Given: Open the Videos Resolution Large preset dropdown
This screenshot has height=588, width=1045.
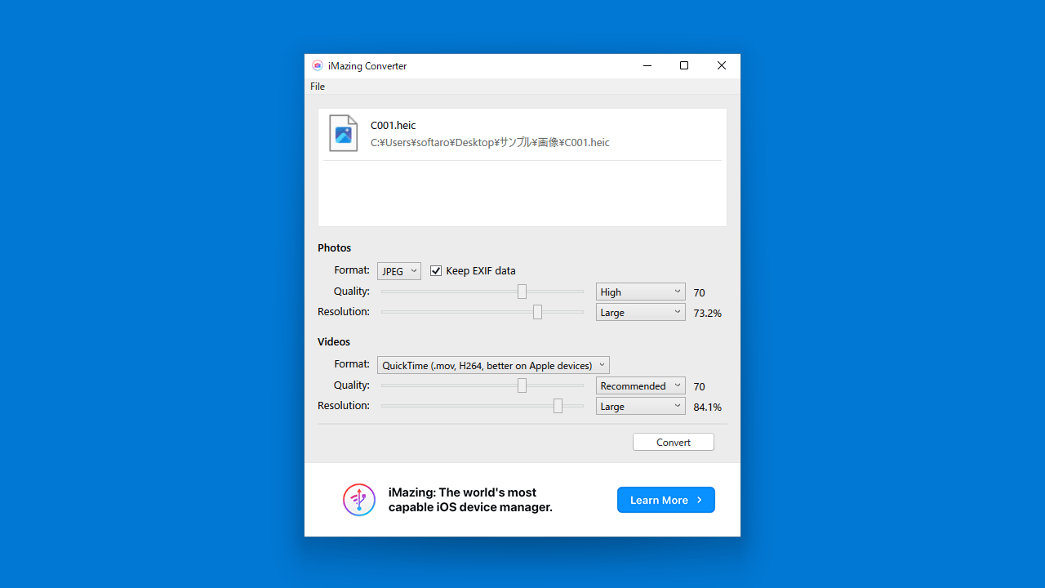Looking at the screenshot, I should (641, 406).
